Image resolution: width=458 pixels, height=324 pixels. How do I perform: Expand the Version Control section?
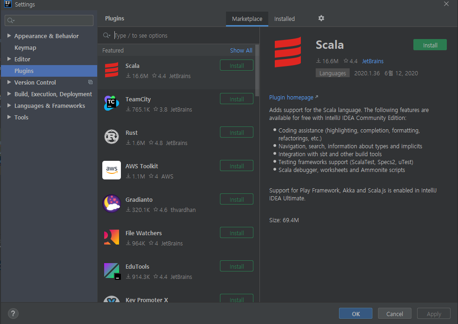[x=9, y=82]
